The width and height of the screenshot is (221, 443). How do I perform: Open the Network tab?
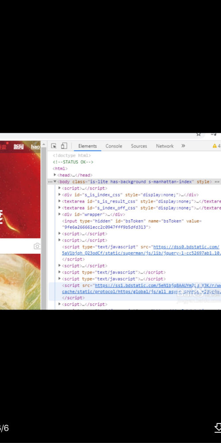coord(165,146)
